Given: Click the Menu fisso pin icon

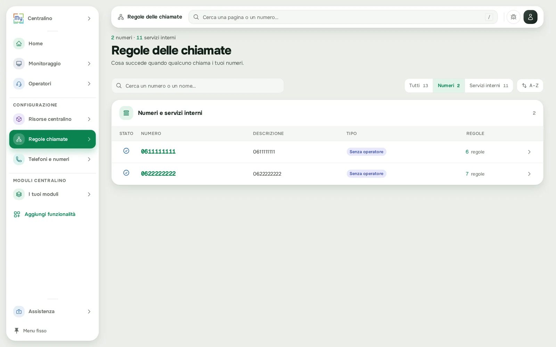Looking at the screenshot, I should tap(16, 331).
